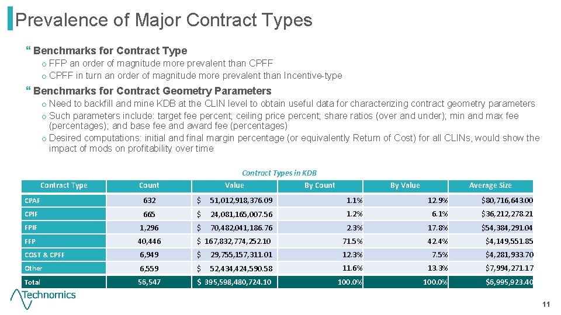Click the 'By Count' column header

click(x=320, y=185)
